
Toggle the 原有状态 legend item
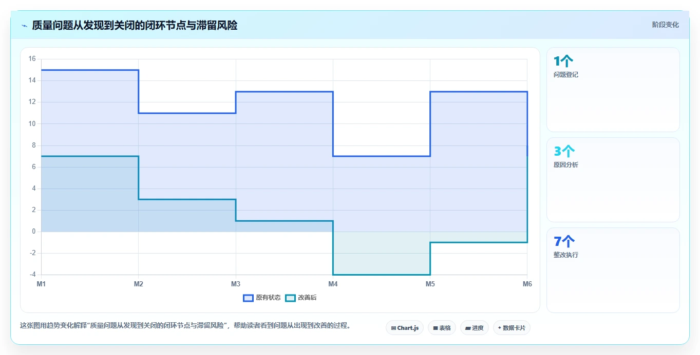[x=262, y=298]
